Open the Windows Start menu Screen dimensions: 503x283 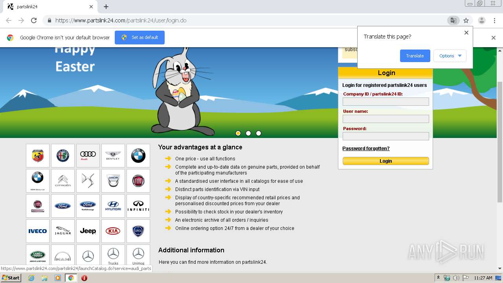click(11, 278)
